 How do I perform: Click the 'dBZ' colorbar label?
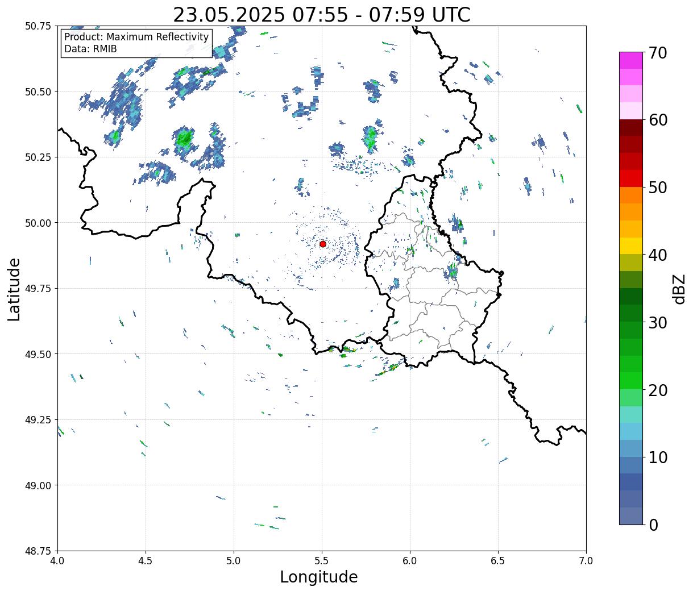pos(679,288)
